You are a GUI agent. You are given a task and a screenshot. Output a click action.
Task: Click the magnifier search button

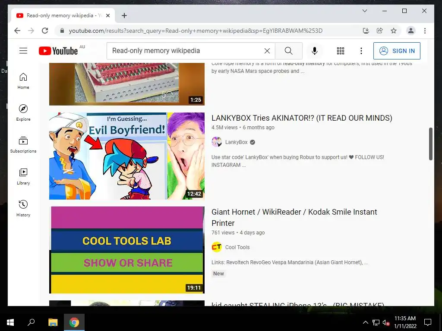click(288, 51)
